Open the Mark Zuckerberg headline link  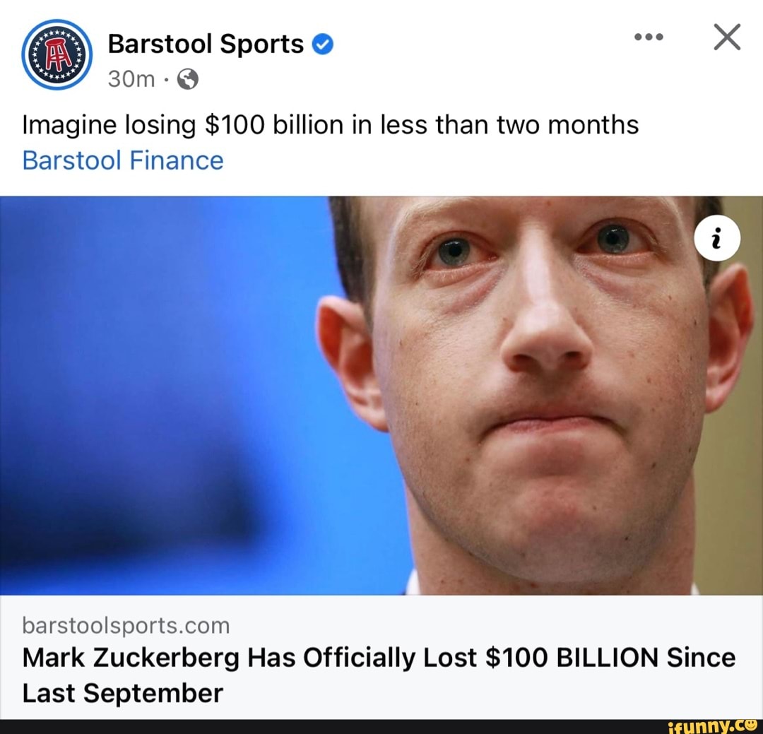(379, 675)
